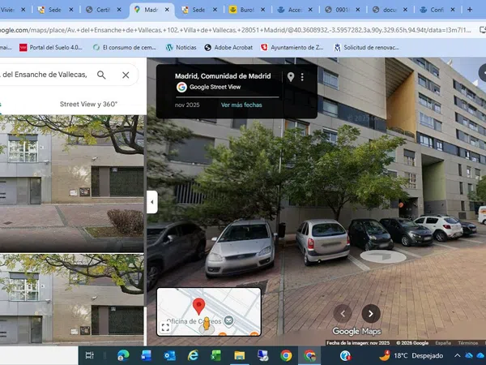Open Task View on the taskbar
The height and width of the screenshot is (365, 486).
pyautogui.click(x=90, y=355)
